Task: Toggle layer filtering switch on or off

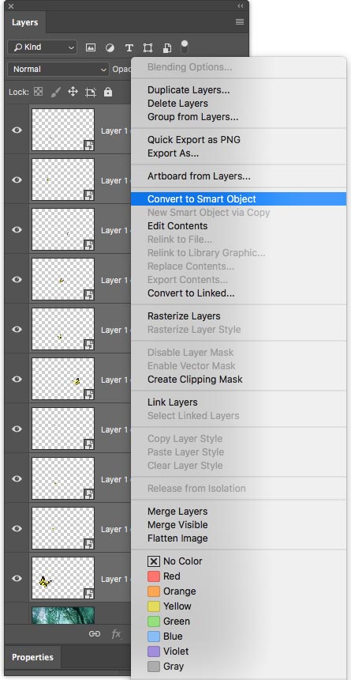Action: point(185,47)
